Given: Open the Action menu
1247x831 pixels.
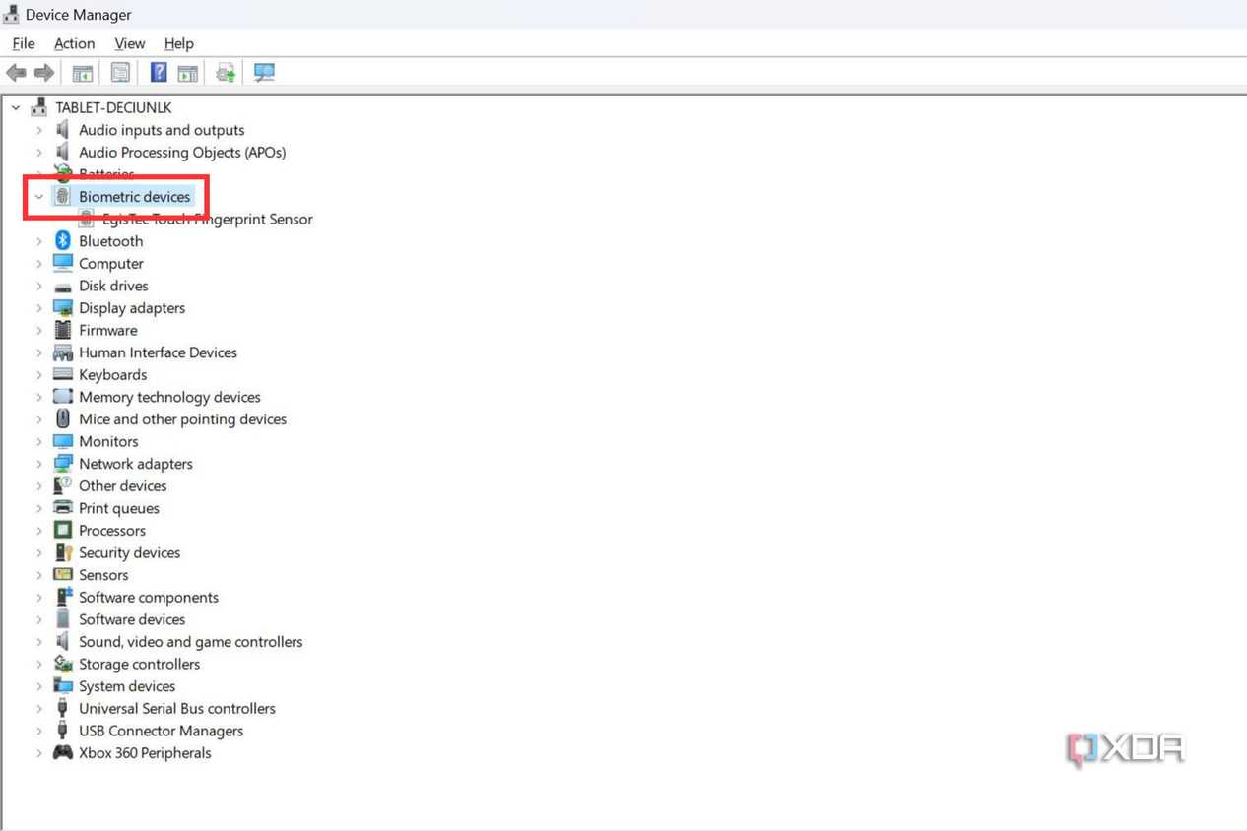Looking at the screenshot, I should click(x=74, y=43).
